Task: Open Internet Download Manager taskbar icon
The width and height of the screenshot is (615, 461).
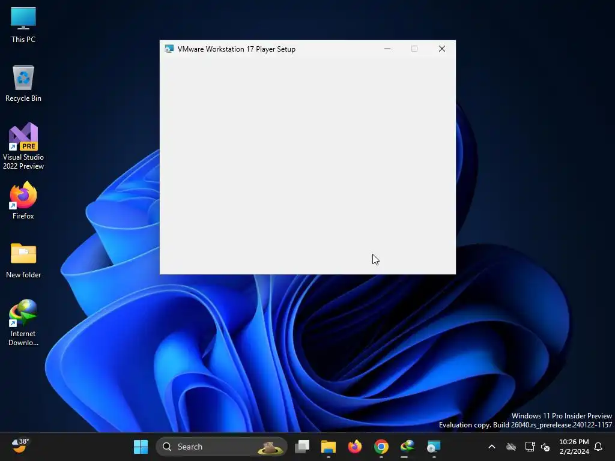Action: (x=407, y=447)
